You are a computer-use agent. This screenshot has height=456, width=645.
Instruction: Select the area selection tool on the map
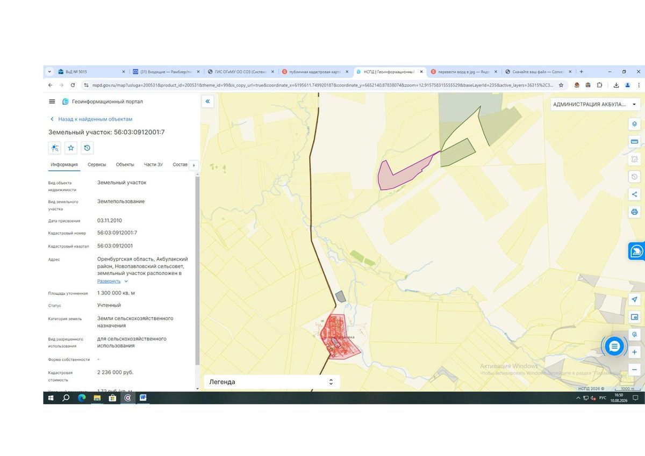(x=634, y=159)
